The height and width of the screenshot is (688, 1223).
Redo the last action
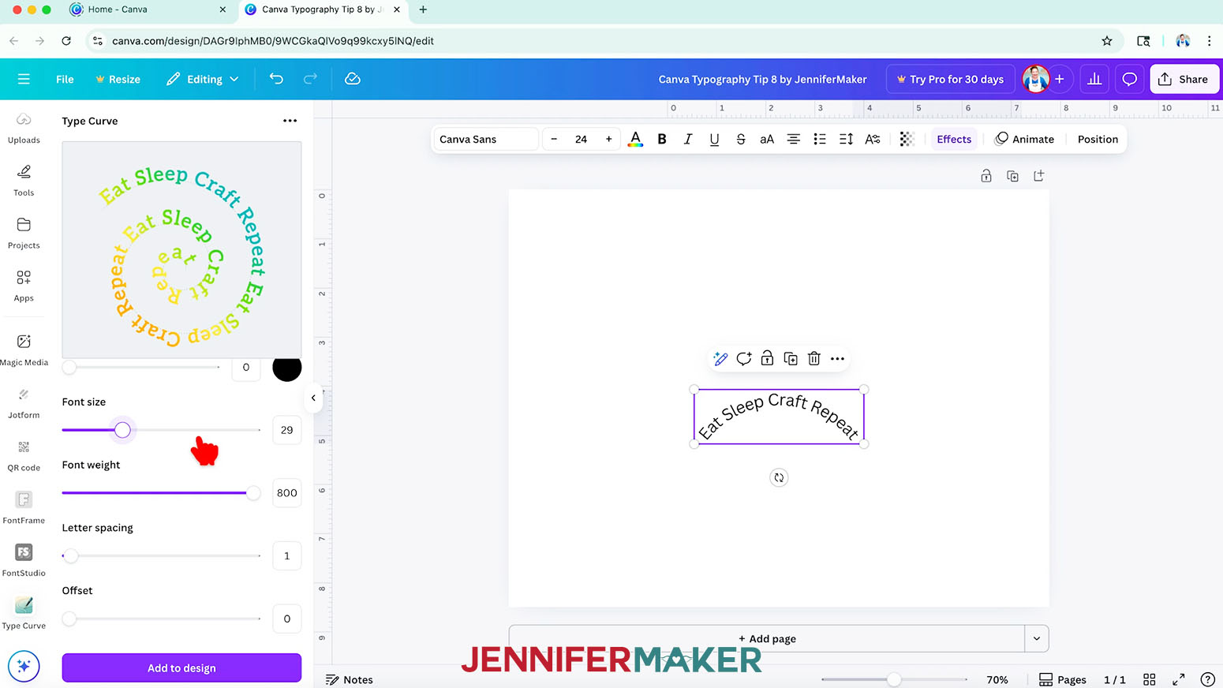coord(310,79)
